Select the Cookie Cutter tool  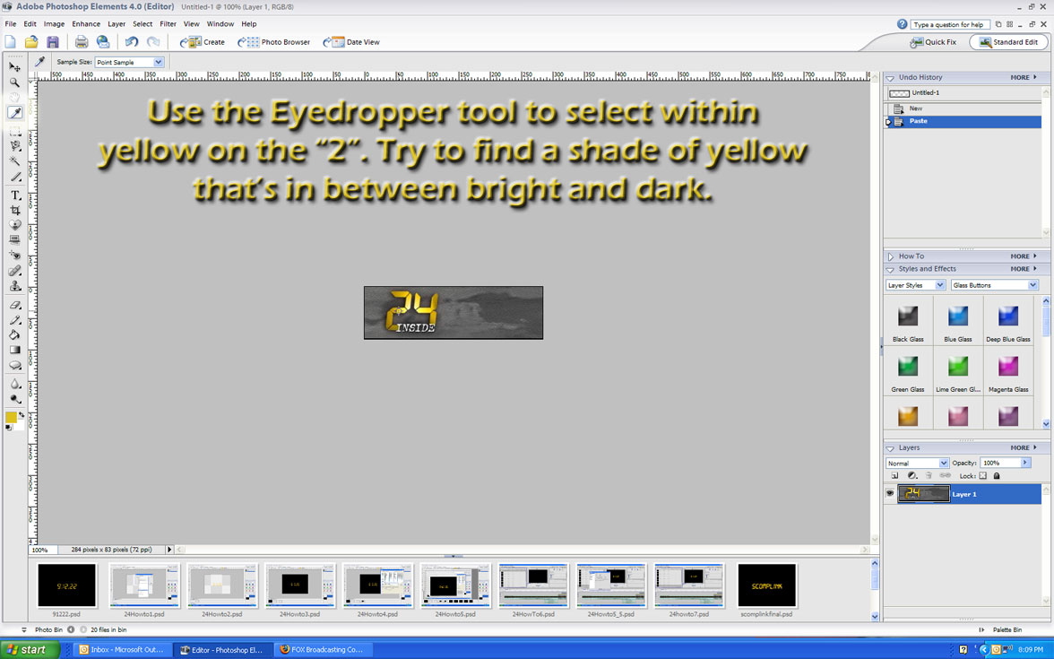pos(14,225)
